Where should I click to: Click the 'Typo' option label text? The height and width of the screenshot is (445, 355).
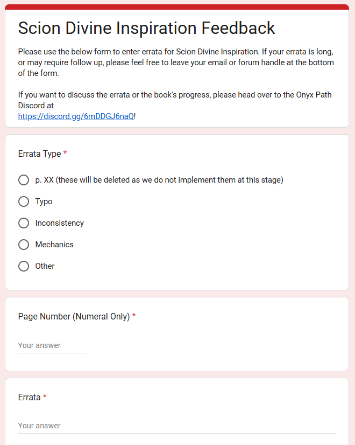pos(44,201)
